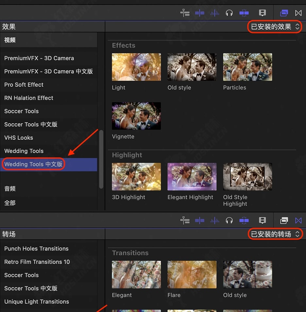
Task: Toggle solo headphones icon in the upper toolbar
Action: coord(229,13)
